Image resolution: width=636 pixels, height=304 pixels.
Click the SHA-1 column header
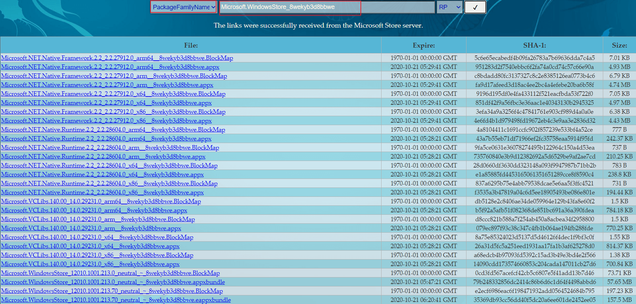534,45
